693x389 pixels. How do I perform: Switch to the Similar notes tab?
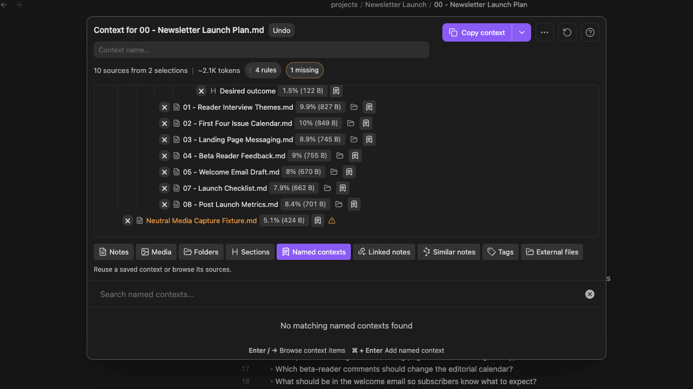pyautogui.click(x=449, y=252)
